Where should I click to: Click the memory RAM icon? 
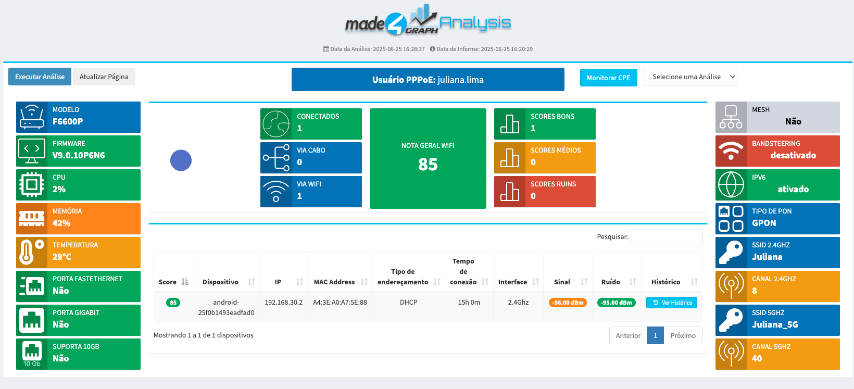pos(32,219)
